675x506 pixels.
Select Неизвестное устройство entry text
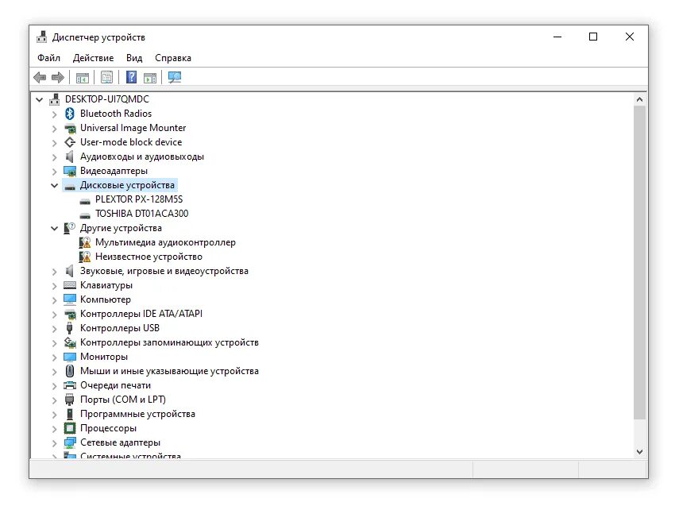point(148,257)
